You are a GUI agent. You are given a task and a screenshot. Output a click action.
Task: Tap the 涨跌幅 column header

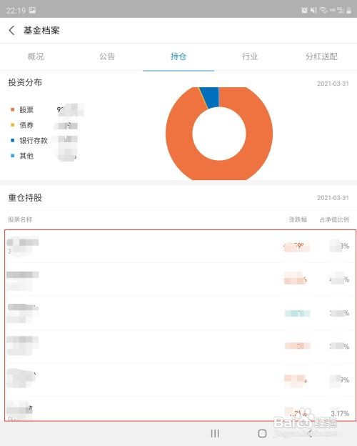click(x=298, y=219)
